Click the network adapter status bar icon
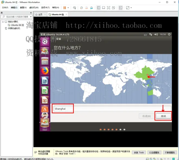 coord(155,159)
